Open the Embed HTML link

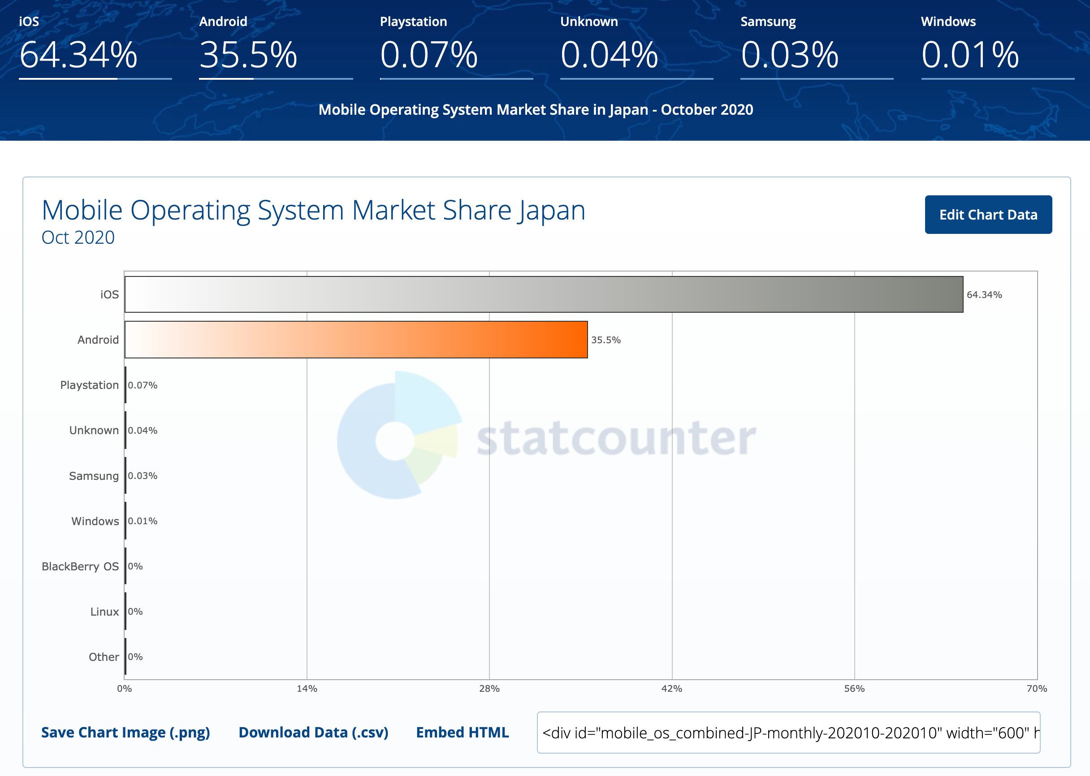[x=462, y=732]
